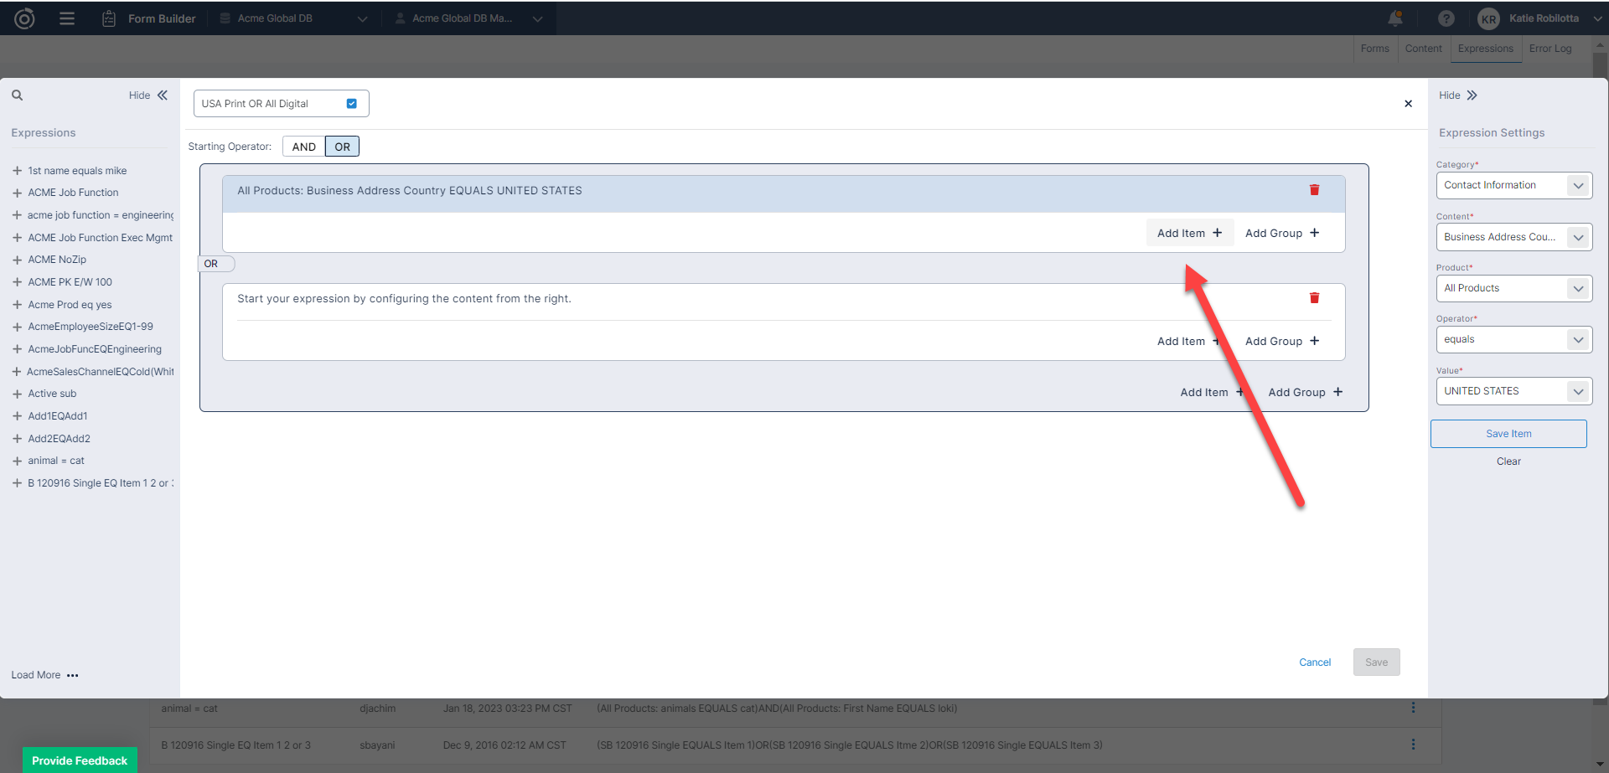This screenshot has height=773, width=1609.
Task: Switch to the Forms tab
Action: point(1374,49)
